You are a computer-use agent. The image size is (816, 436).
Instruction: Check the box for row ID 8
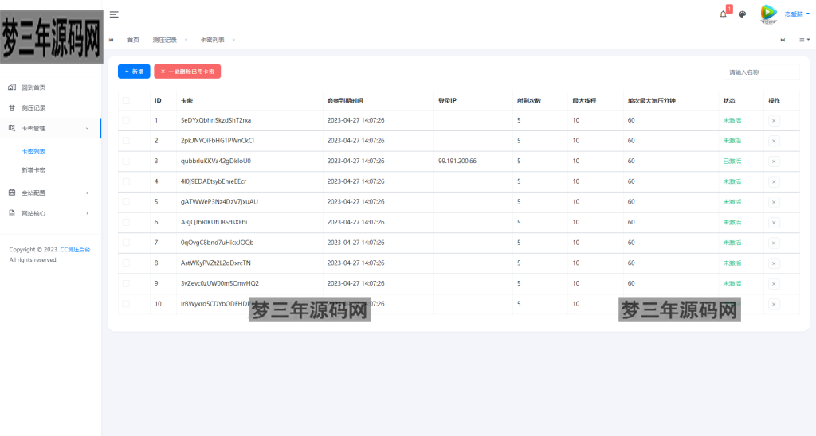[x=126, y=263]
